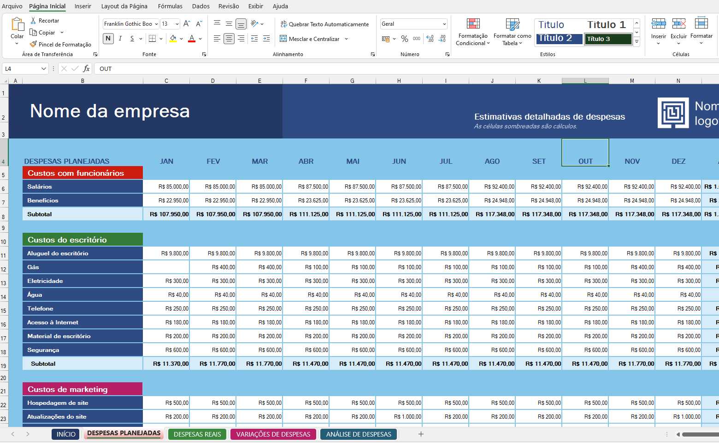Screen dimensions: 719x443
Task: Toggle italic formatting
Action: (x=120, y=39)
